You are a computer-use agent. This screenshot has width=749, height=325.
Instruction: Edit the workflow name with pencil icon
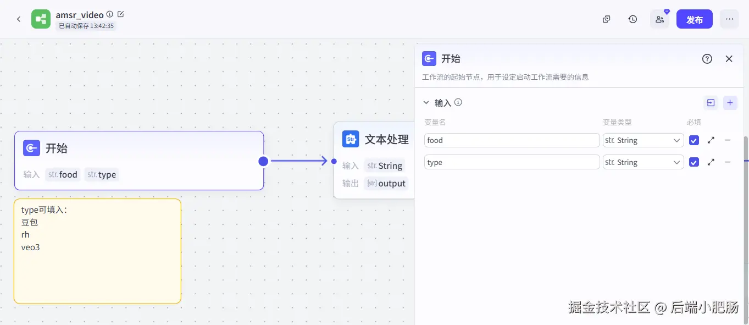(x=121, y=14)
